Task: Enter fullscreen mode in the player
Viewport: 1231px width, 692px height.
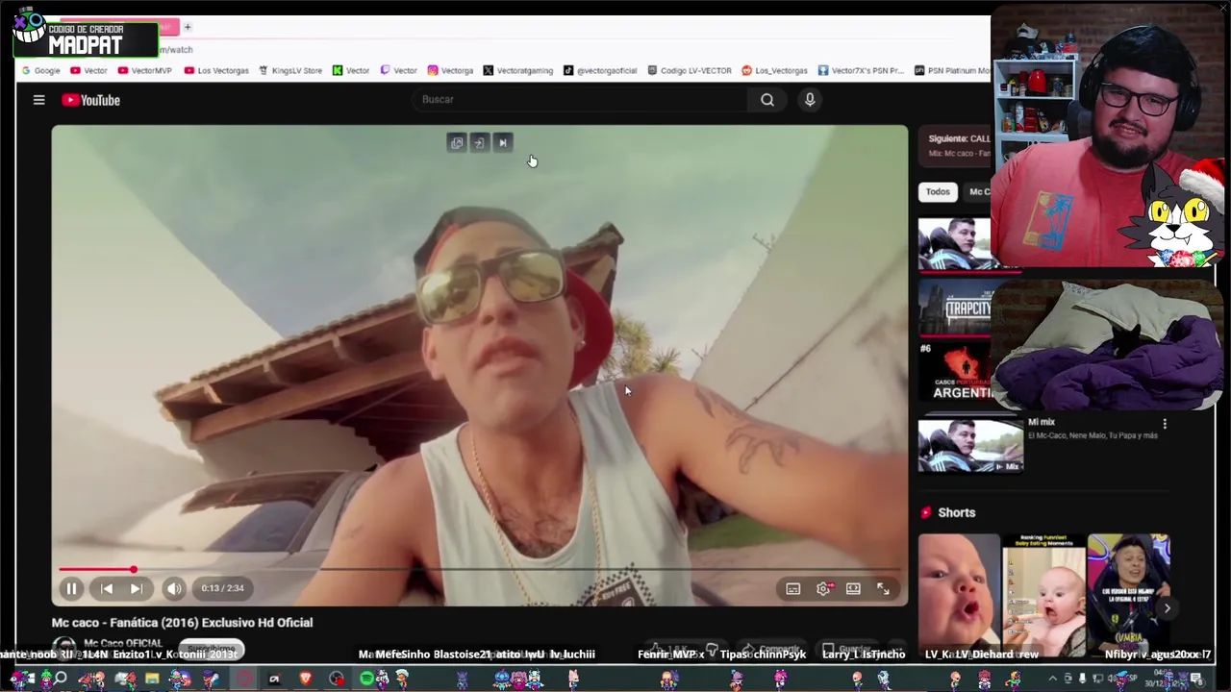Action: tap(883, 588)
